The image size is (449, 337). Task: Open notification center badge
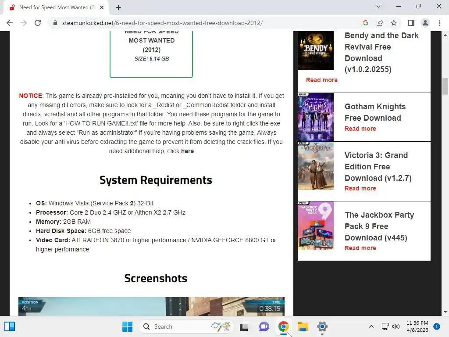pyautogui.click(x=437, y=326)
